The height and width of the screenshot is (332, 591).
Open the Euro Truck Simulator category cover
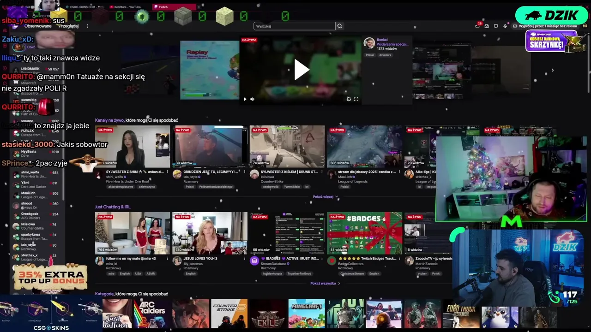[x=461, y=314]
